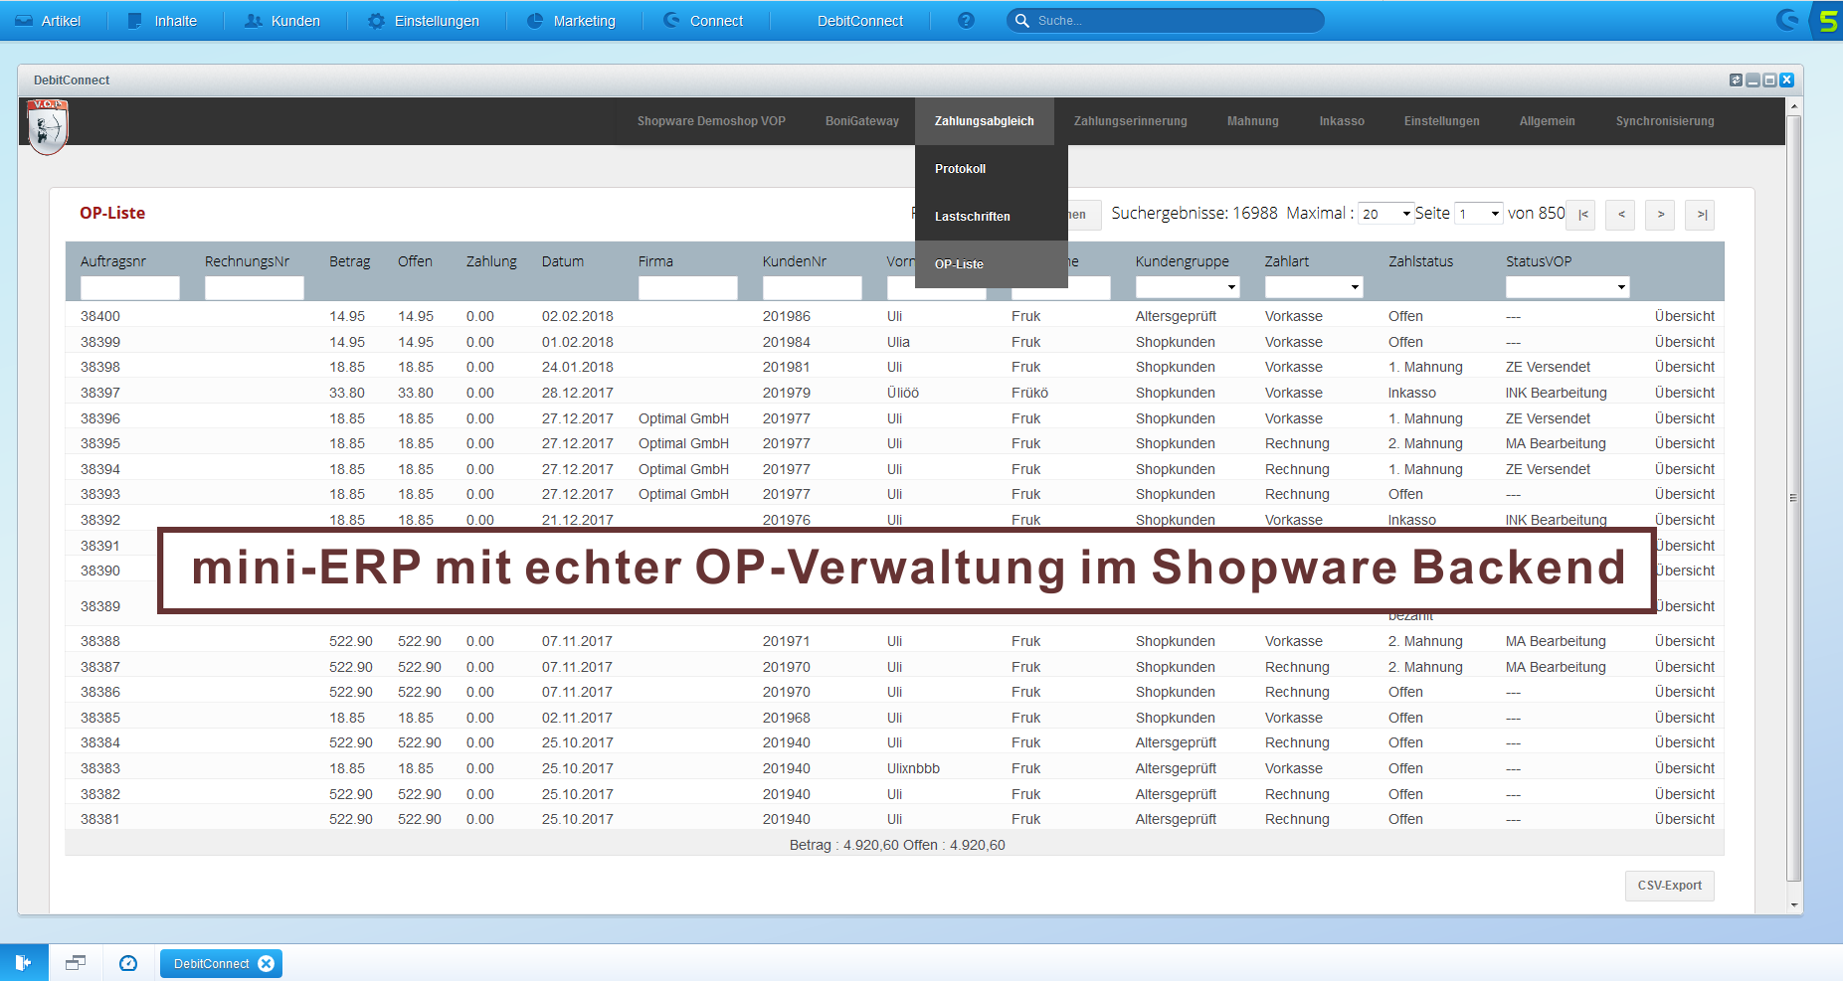Viewport: 1843px width, 981px height.
Task: Click the refresh icon in DebitConnect window title
Action: (x=1736, y=80)
